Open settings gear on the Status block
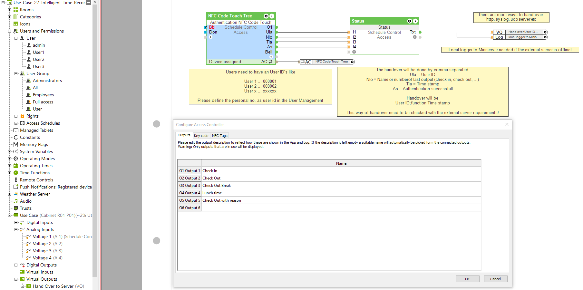583x290 pixels. (x=410, y=21)
